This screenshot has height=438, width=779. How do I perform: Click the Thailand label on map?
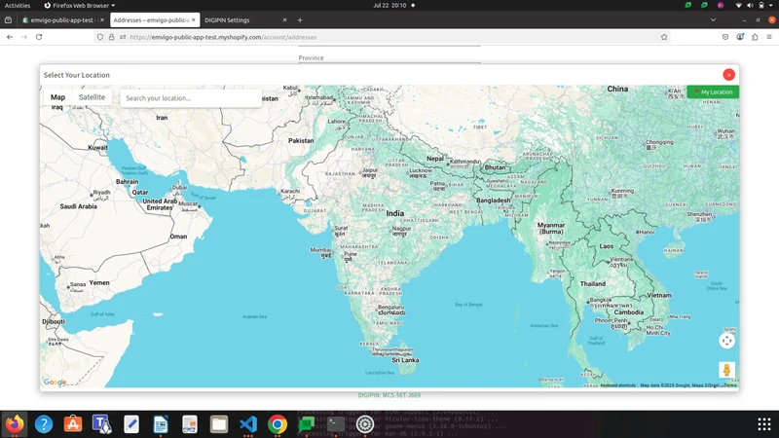point(593,283)
